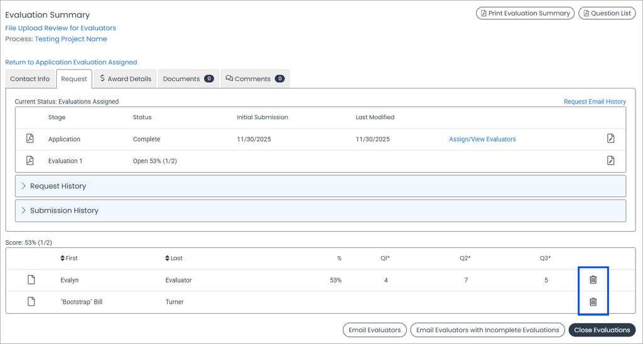This screenshot has height=344, width=643.
Task: Open the Documents tab
Action: (x=188, y=78)
